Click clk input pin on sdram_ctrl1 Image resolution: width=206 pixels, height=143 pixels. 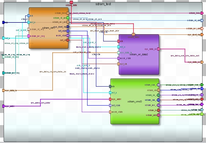click(x=29, y=16)
